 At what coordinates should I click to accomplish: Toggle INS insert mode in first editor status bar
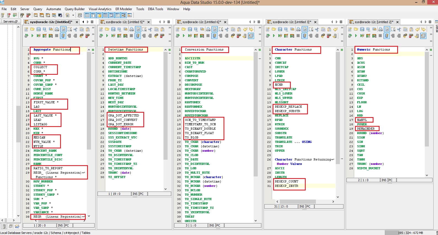point(60,225)
